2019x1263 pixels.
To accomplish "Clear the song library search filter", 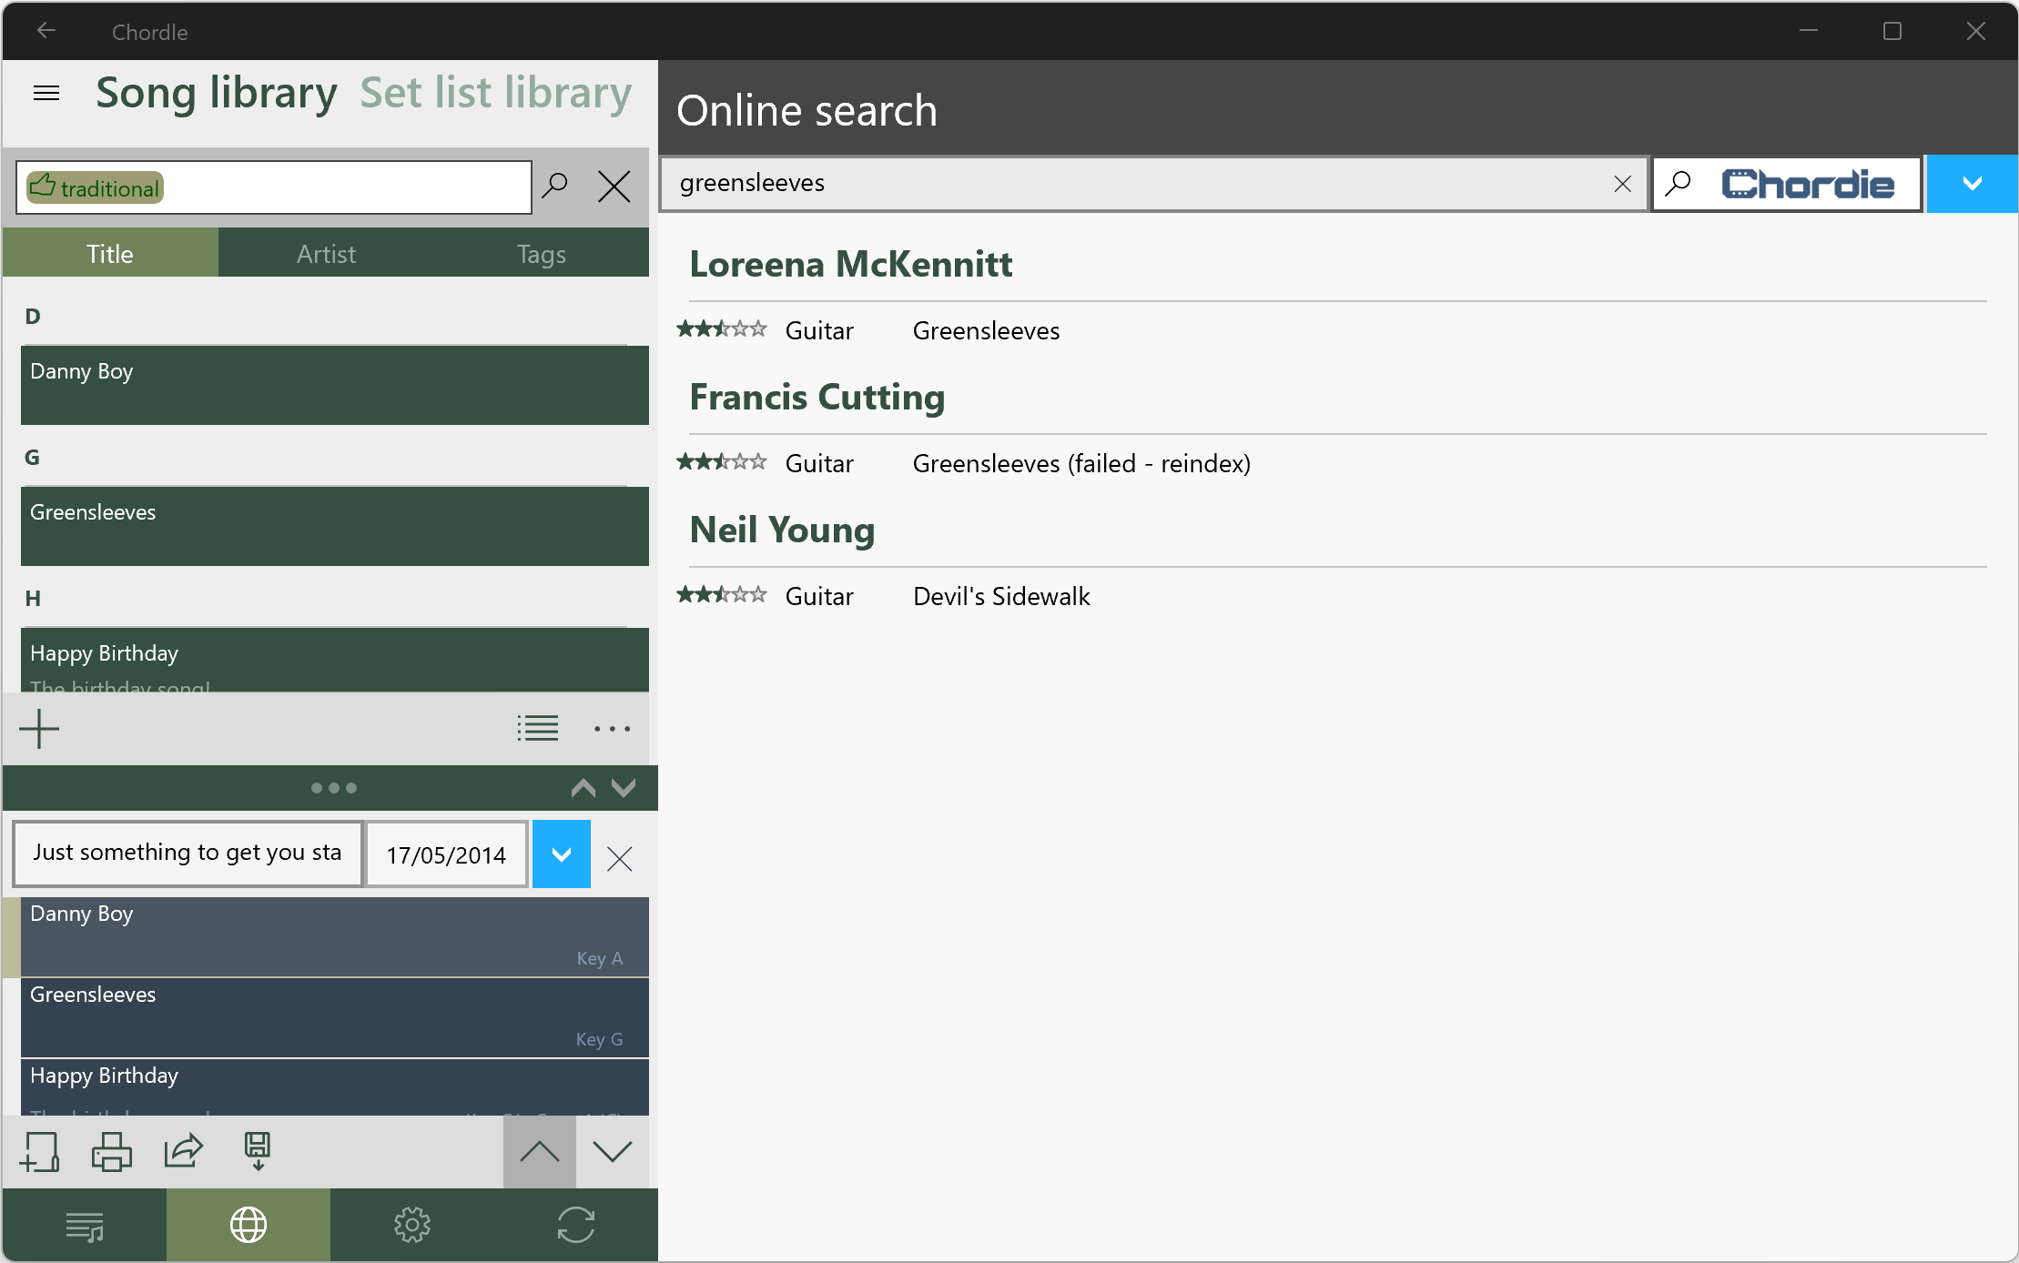I will point(614,187).
